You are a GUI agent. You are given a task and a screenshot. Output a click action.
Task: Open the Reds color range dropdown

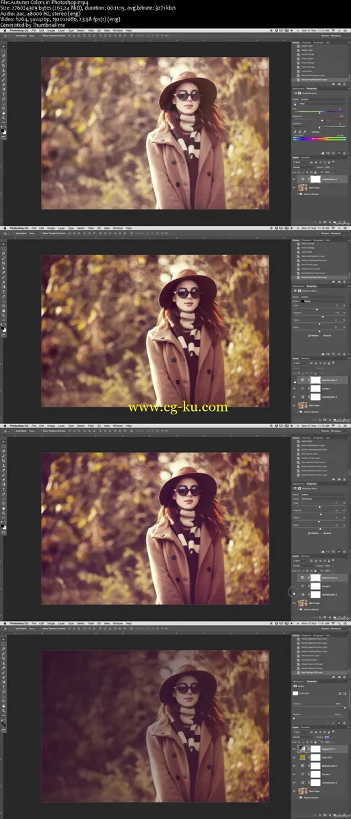[x=323, y=104]
